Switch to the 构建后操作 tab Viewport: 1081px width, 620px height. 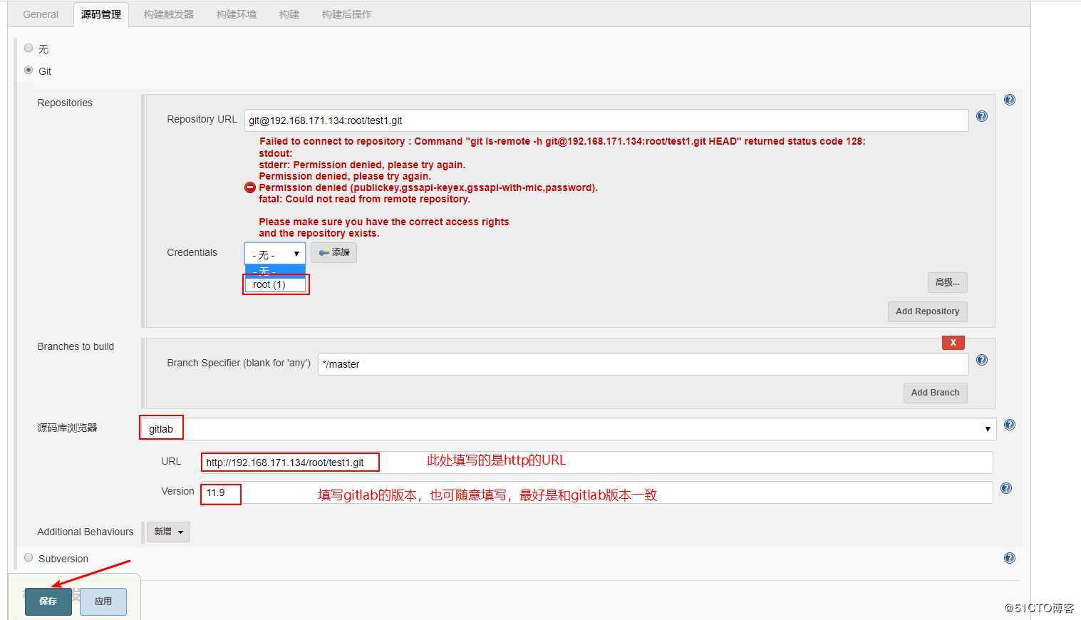point(347,14)
